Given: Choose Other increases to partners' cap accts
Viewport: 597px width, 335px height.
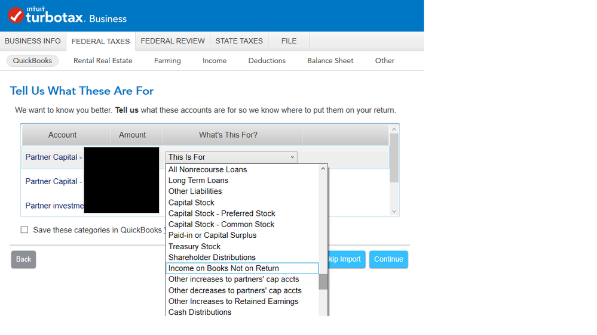Looking at the screenshot, I should click(242, 279).
